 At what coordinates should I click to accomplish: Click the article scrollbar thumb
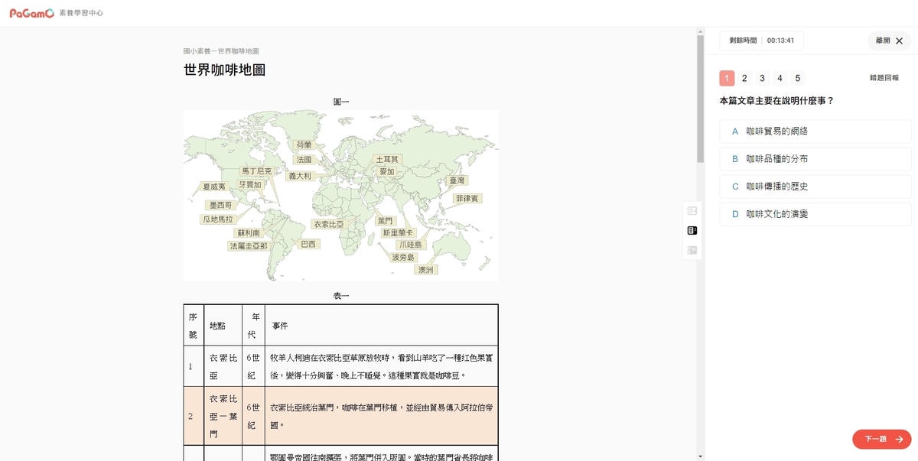(700, 99)
